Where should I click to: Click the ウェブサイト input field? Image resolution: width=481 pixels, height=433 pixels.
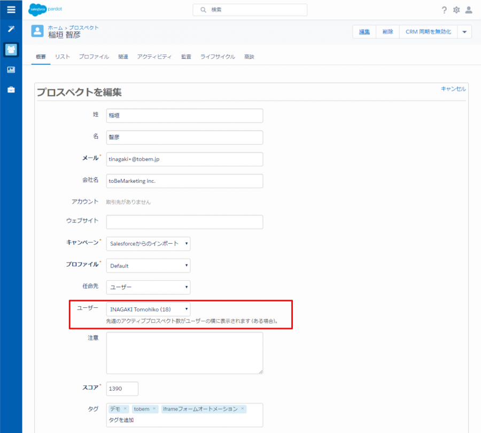click(x=184, y=222)
